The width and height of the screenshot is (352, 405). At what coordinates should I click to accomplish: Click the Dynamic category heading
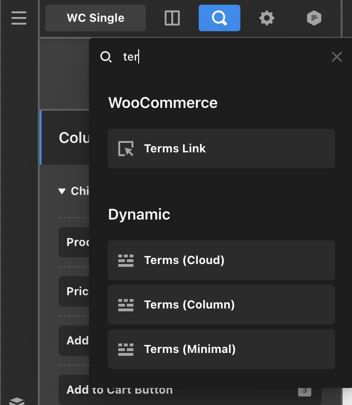click(139, 214)
